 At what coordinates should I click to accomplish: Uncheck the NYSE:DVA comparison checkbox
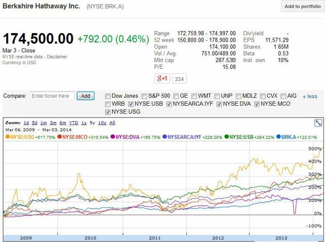[219, 104]
